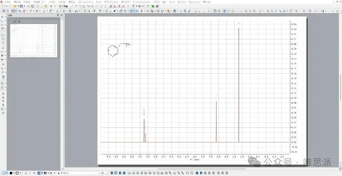Click the new document icon

click(x=3, y=6)
